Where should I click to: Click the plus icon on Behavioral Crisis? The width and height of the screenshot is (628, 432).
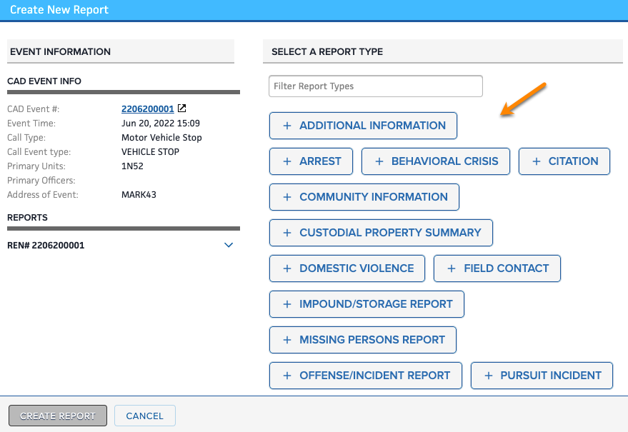[x=379, y=161]
